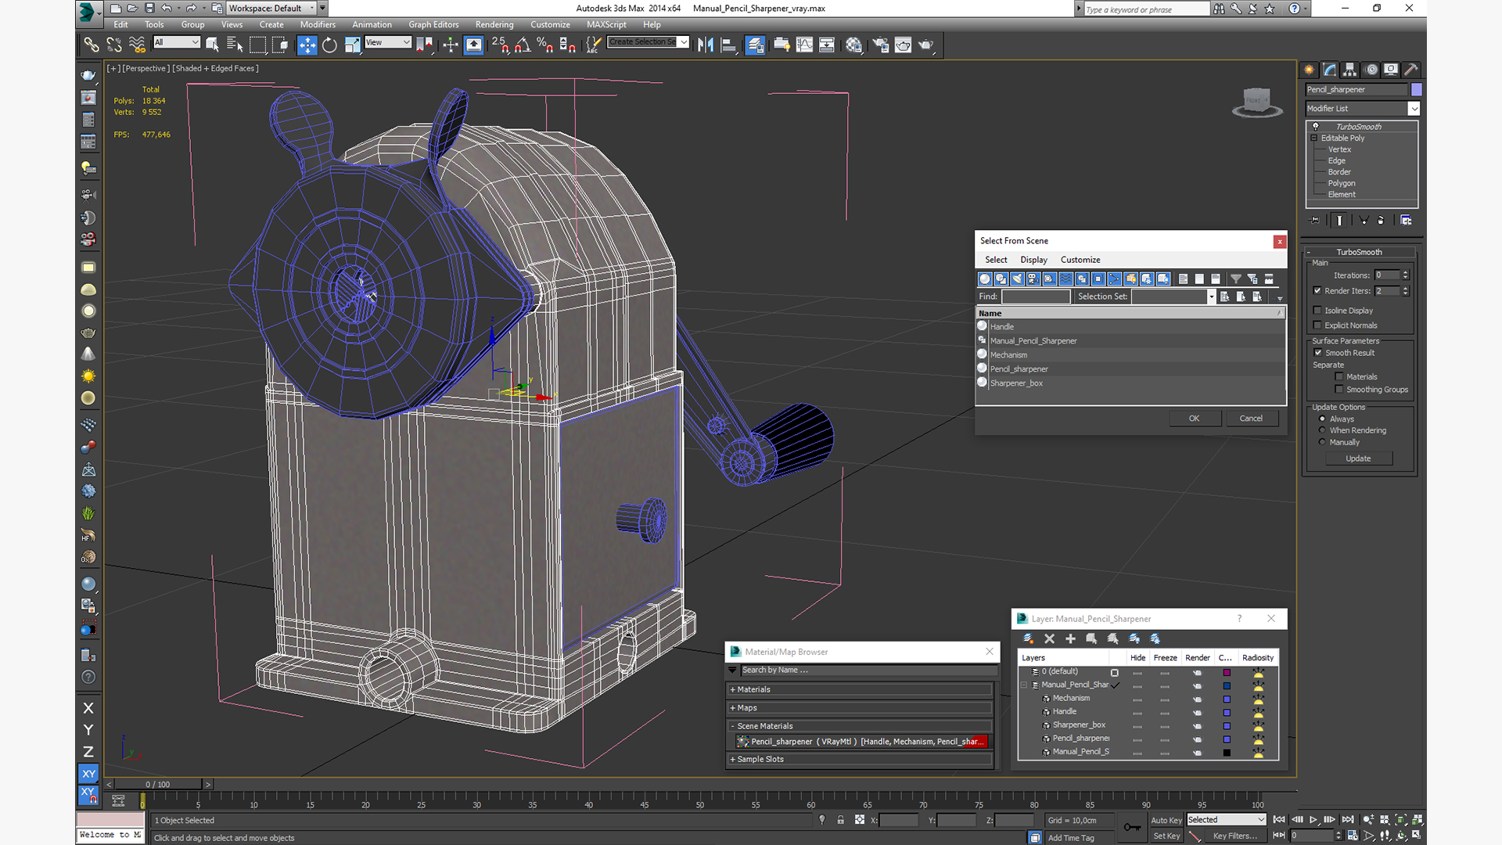
Task: Click OK in Select From Scene dialog
Action: [x=1194, y=419]
